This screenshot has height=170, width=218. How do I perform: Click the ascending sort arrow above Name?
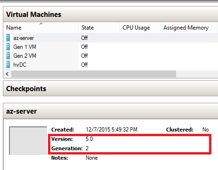(41, 23)
